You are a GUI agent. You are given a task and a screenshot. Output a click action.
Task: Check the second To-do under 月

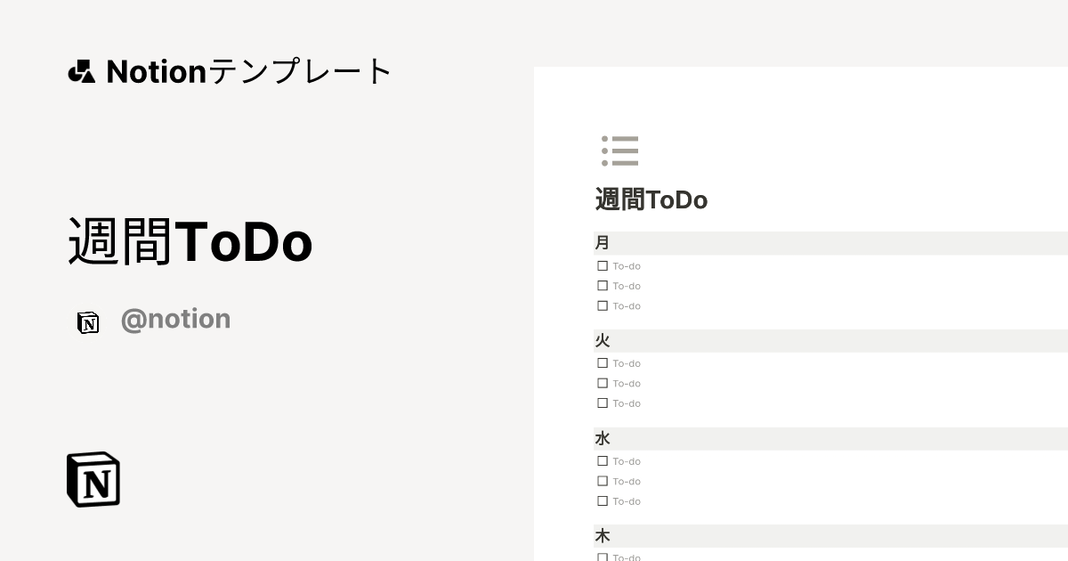coord(603,286)
